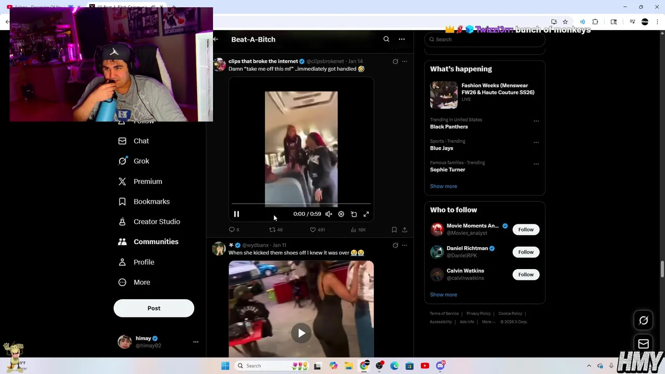Follow Daniel Richtman
The height and width of the screenshot is (374, 665).
(526, 252)
